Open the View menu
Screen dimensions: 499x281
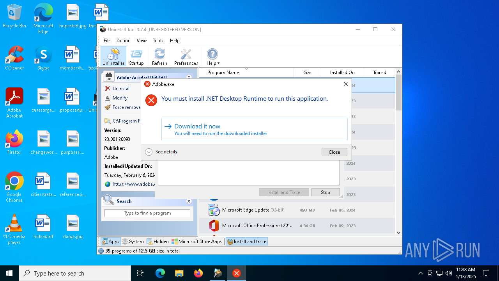[142, 41]
